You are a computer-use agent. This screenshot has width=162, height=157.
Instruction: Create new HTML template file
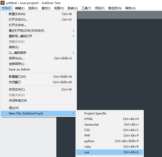110,119
